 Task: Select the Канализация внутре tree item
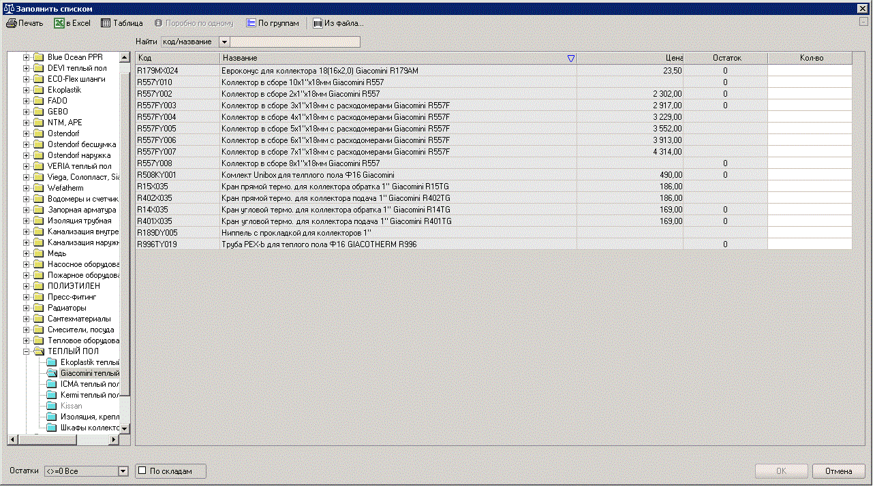pos(83,232)
